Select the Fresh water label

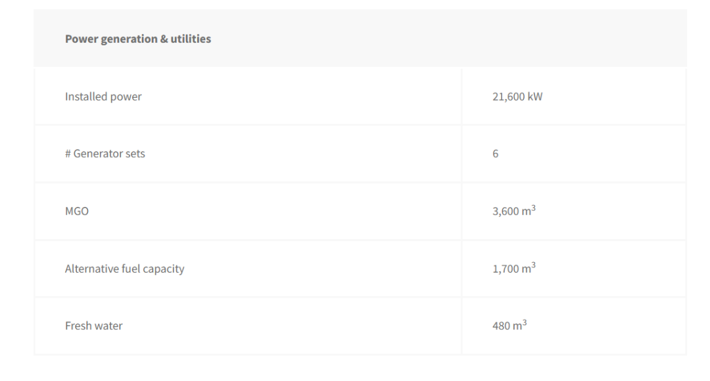[94, 326]
